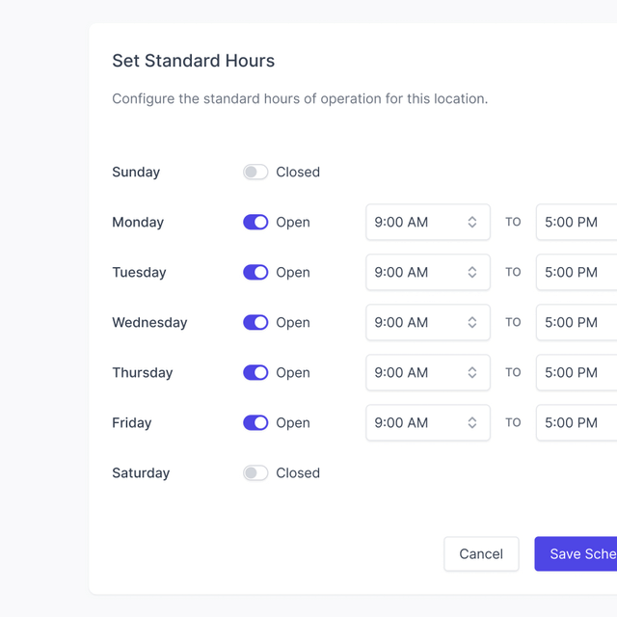Enable the Saturday open switch
The width and height of the screenshot is (617, 617).
point(255,473)
